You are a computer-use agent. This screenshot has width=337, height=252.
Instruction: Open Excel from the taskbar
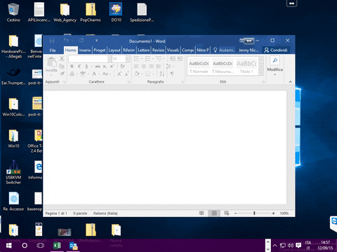(57, 246)
